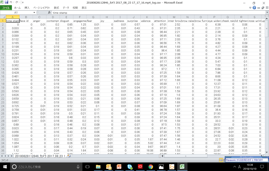Click the vertical scrollbar thumb
Viewport: 269px width, 171px height.
coord(267,28)
